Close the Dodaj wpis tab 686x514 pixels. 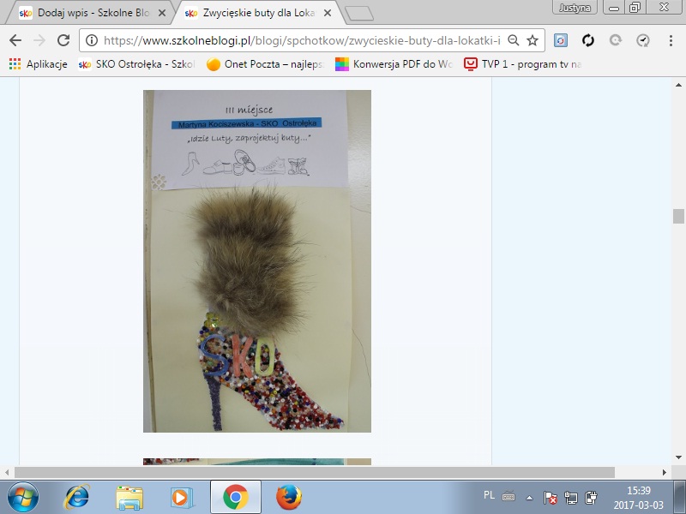point(162,13)
